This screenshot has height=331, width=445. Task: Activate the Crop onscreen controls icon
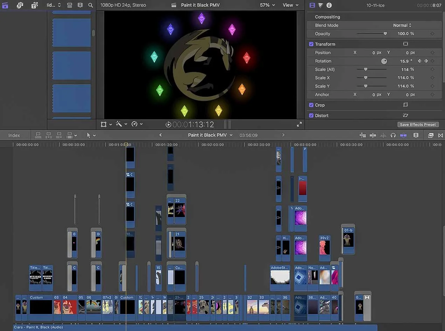pos(405,105)
